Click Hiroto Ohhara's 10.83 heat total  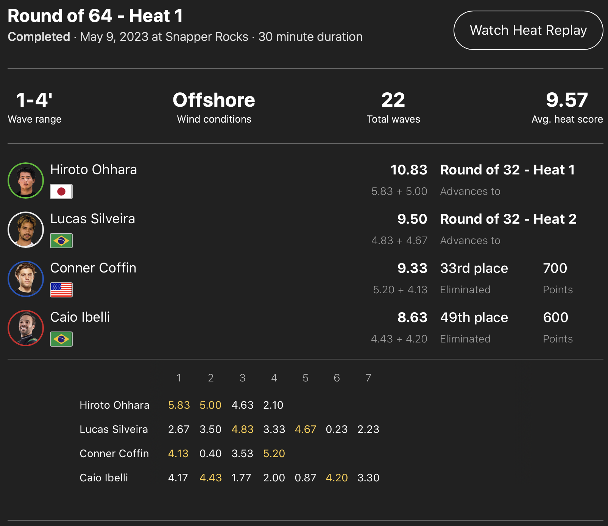(x=408, y=170)
